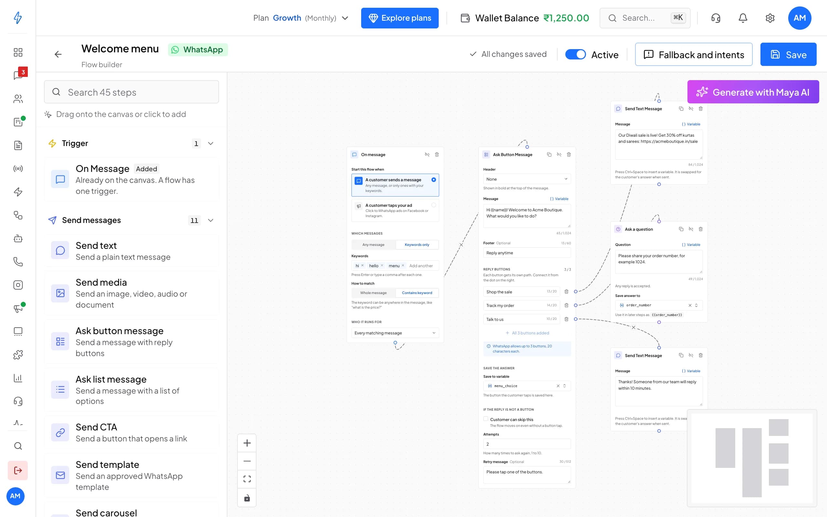Fit the canvas to view
Screen dimensions: 827x517
point(247,479)
